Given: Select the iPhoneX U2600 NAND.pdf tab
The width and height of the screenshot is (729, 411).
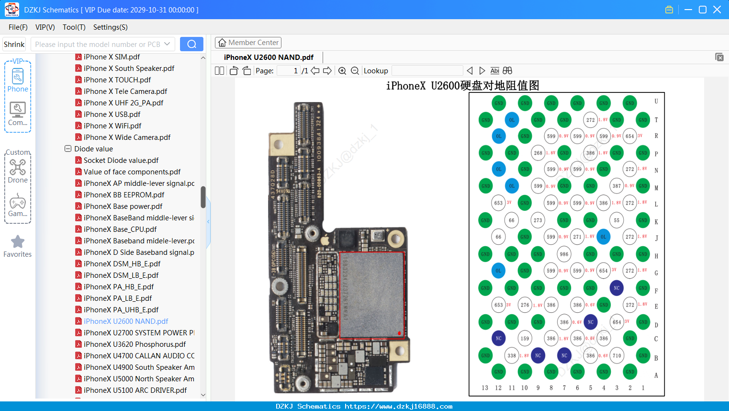Looking at the screenshot, I should [x=269, y=57].
